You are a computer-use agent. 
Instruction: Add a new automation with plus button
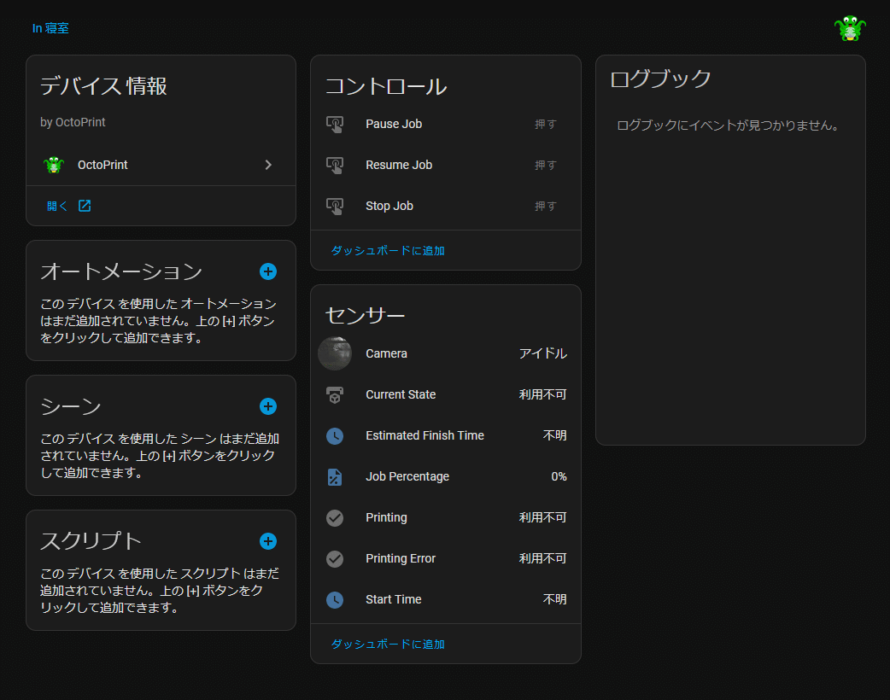point(268,271)
